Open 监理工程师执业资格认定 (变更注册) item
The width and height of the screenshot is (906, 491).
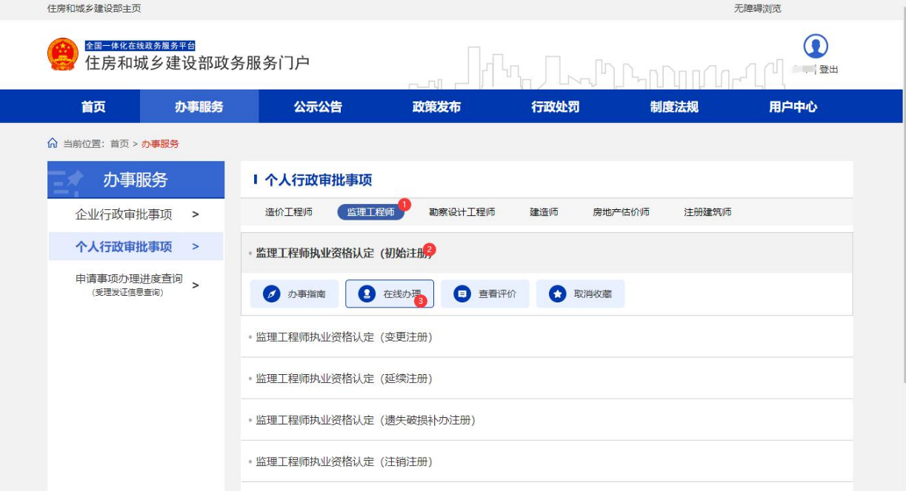[x=344, y=337]
